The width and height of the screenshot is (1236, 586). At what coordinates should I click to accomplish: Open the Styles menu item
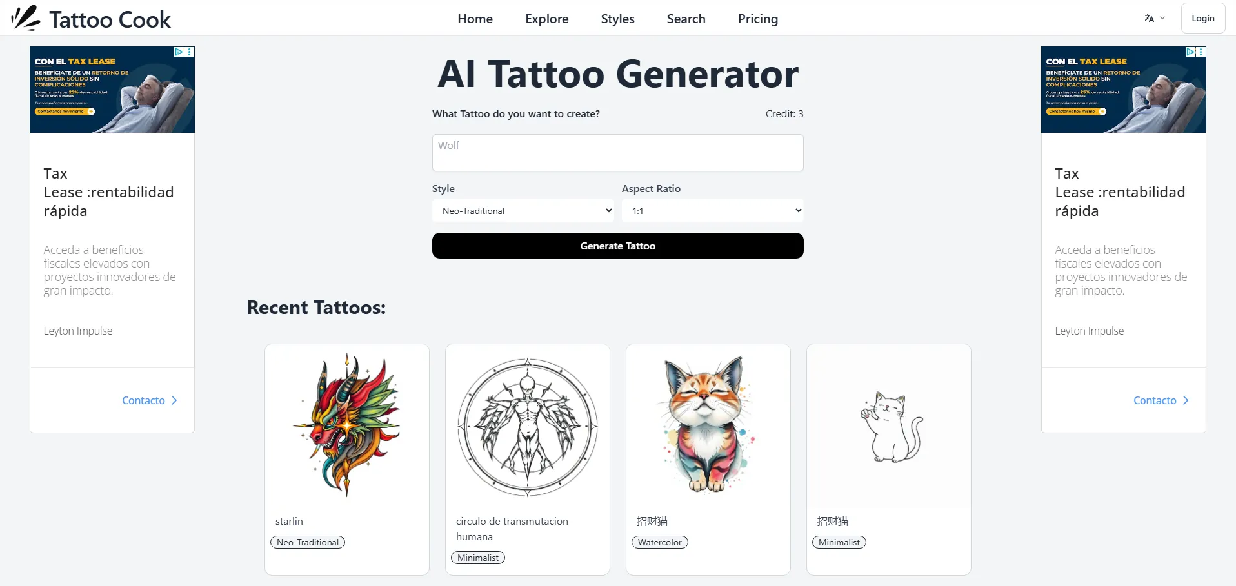pyautogui.click(x=618, y=19)
